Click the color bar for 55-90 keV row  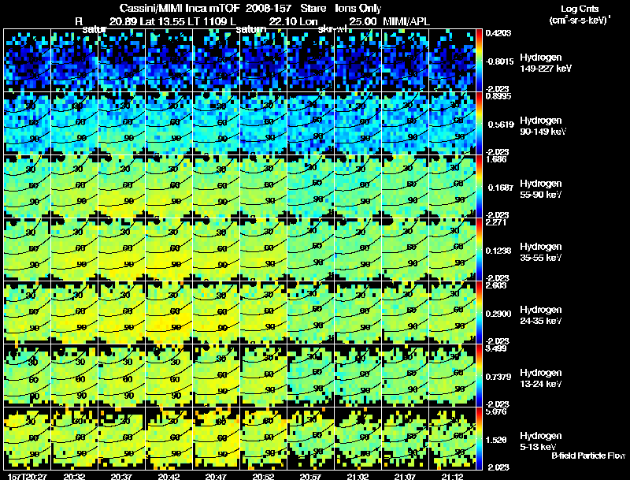click(479, 186)
